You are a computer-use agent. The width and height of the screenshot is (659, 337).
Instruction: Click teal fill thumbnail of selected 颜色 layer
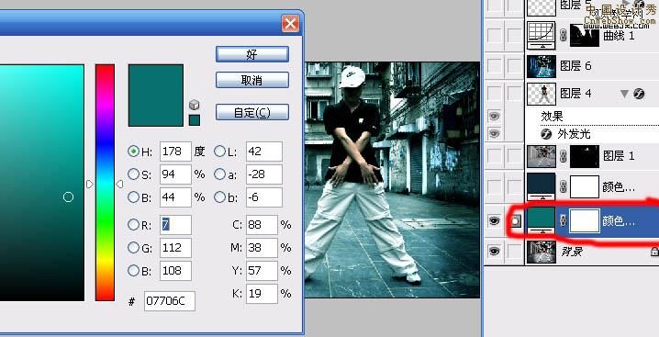(542, 220)
